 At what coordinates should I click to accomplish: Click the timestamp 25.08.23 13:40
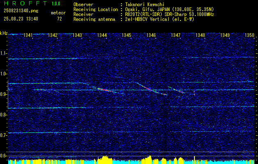coord(21,19)
